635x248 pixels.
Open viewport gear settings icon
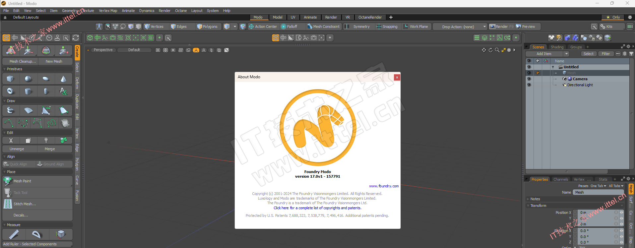coord(509,50)
